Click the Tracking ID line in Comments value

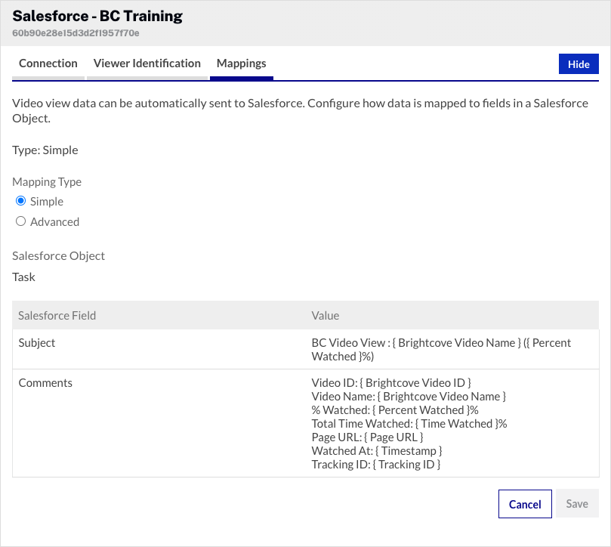click(x=375, y=465)
